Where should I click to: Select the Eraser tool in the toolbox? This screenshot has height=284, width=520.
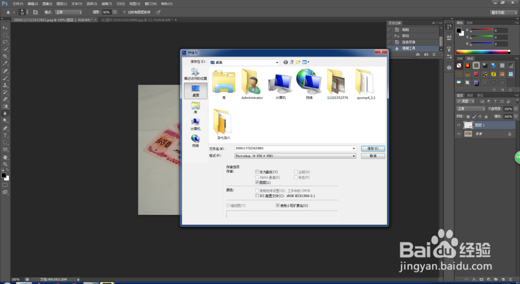coord(5,99)
